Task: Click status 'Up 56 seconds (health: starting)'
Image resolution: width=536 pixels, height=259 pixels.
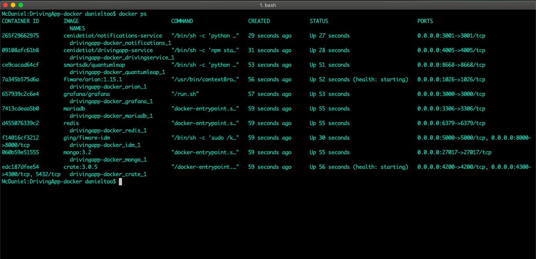Action: (x=359, y=167)
